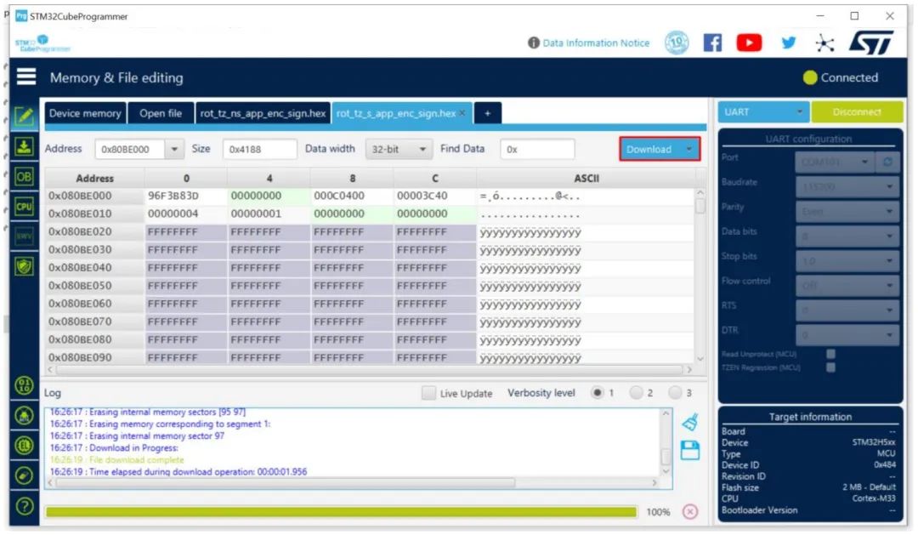Click the ST logo
This screenshot has width=918, height=535.
[871, 43]
